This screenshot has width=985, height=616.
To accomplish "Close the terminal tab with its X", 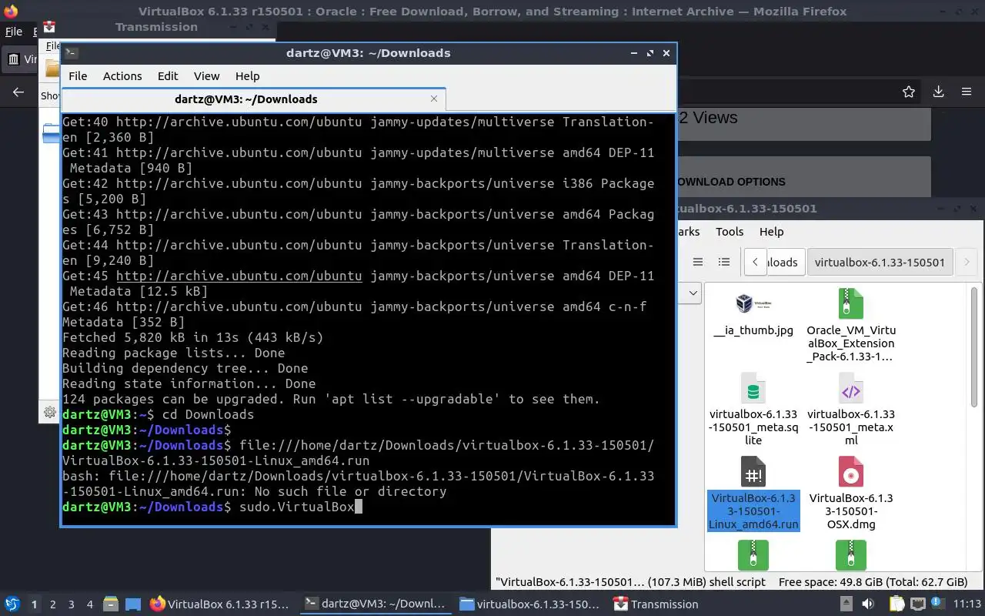I will (x=434, y=99).
